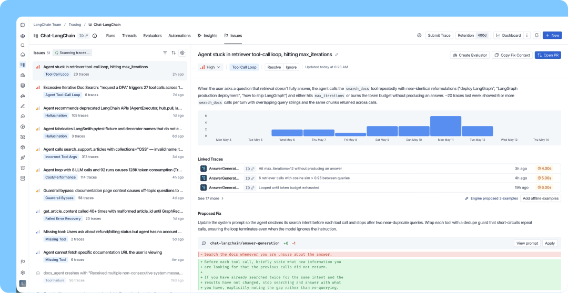Click the Submit Trace button
This screenshot has height=293, width=568.
(x=439, y=36)
